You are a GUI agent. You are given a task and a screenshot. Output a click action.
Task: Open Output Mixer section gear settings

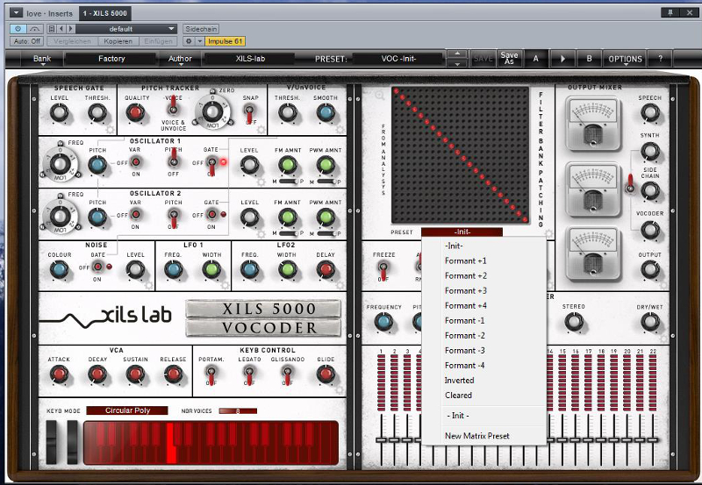[663, 285]
